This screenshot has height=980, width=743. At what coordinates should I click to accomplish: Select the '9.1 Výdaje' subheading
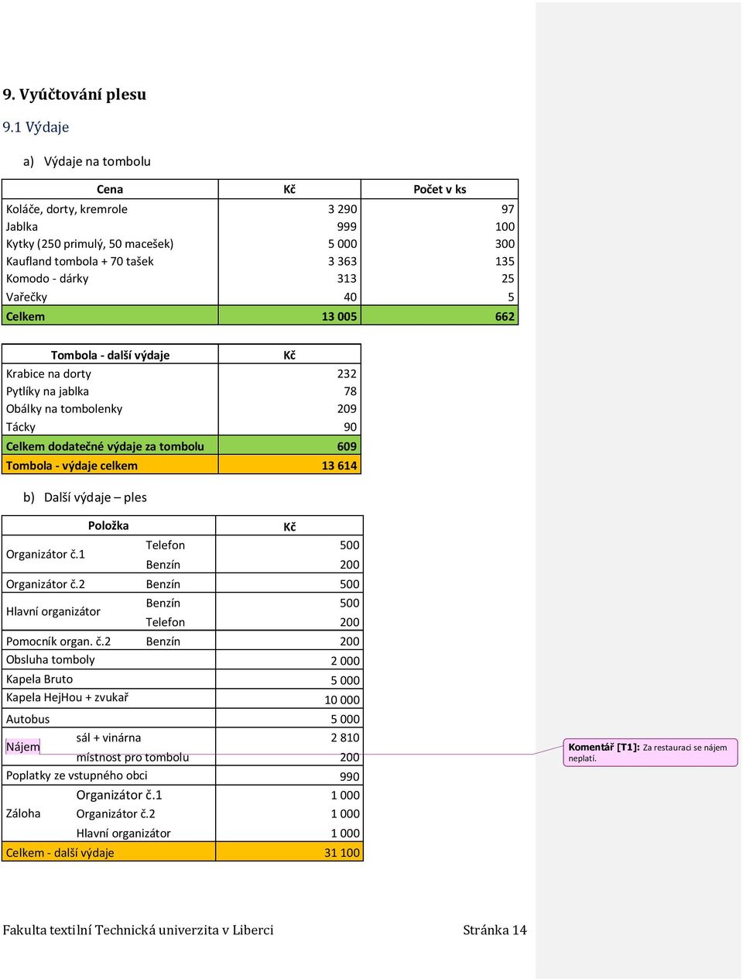36,127
